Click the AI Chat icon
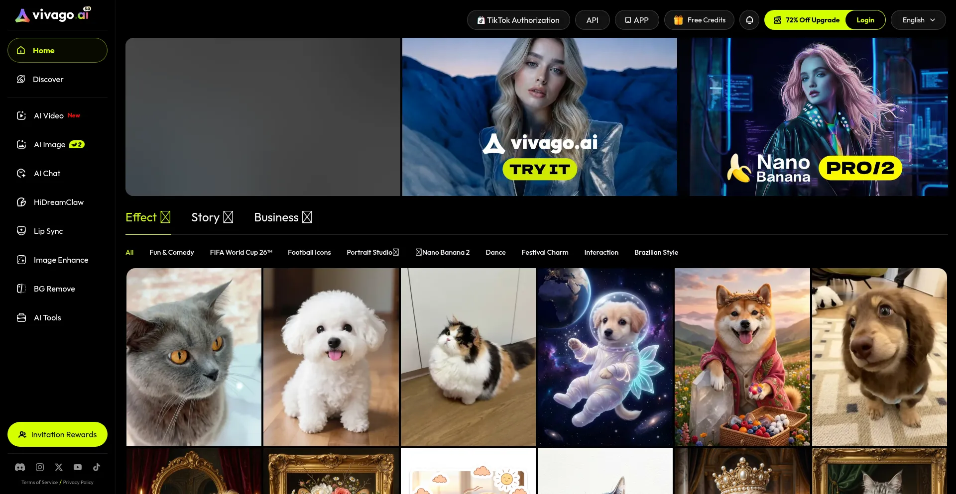 [x=21, y=173]
